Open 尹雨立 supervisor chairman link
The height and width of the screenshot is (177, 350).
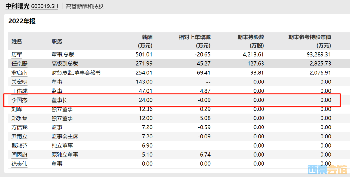pyautogui.click(x=19, y=137)
